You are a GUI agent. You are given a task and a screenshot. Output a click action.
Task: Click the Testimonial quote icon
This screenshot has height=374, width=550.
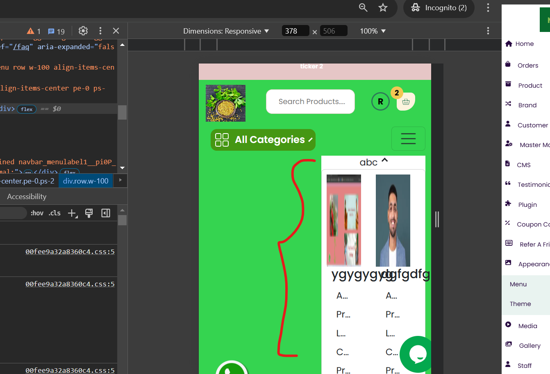(508, 184)
